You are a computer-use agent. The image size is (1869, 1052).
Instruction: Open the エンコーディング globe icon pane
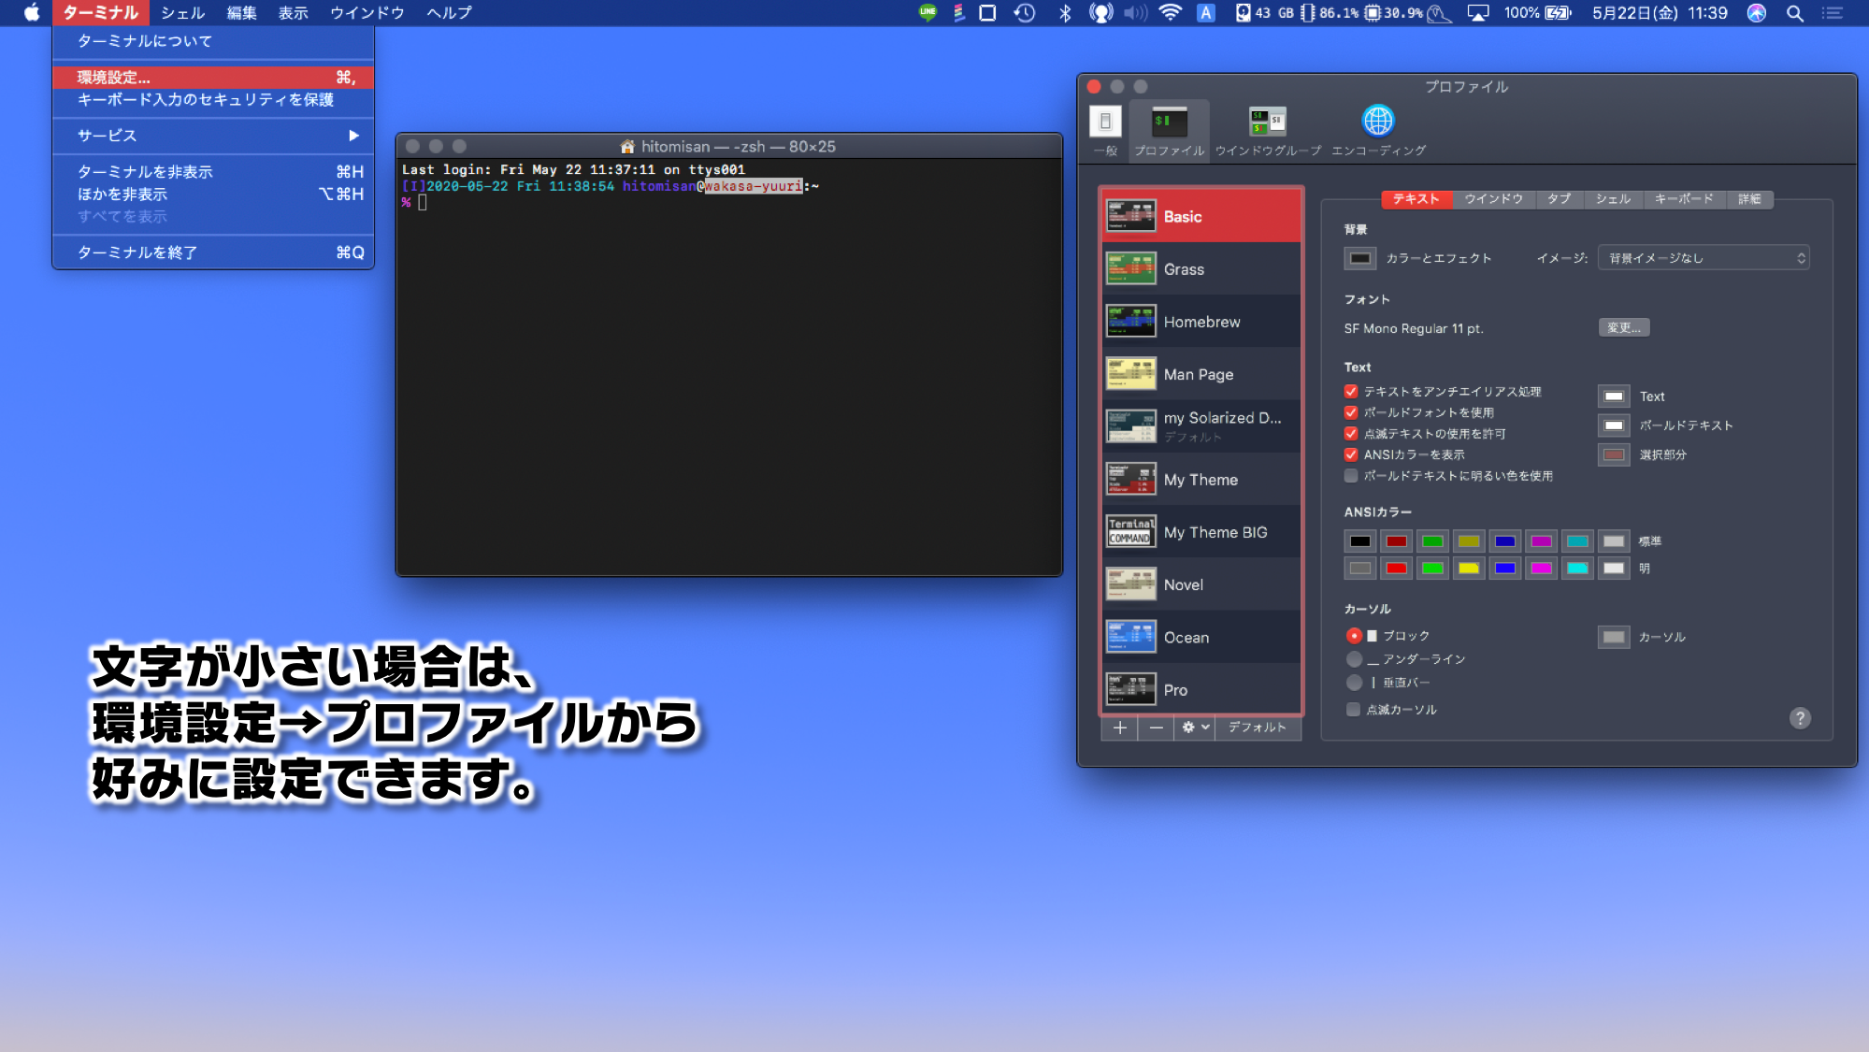pos(1378,130)
